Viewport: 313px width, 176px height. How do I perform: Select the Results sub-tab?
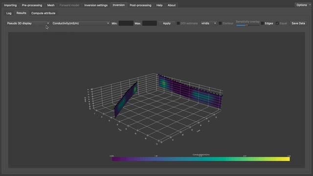coord(21,13)
